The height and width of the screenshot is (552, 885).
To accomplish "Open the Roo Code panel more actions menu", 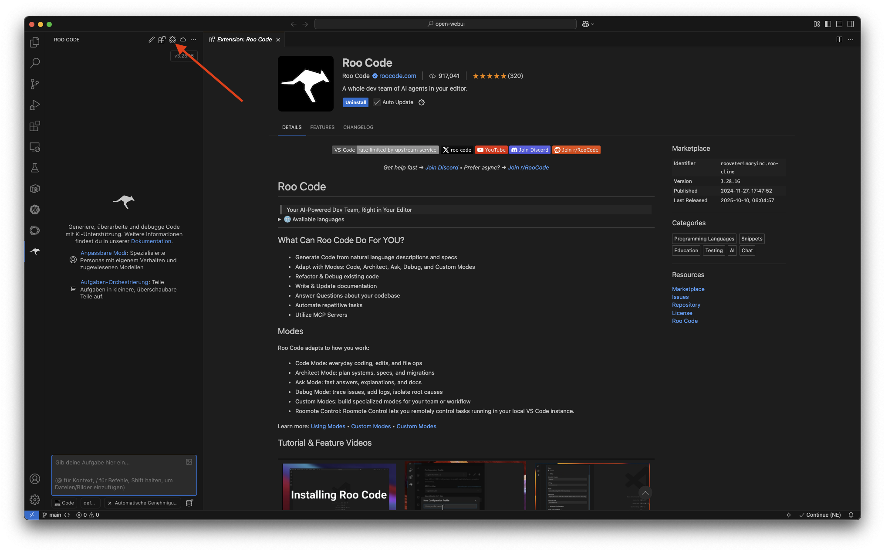I will pyautogui.click(x=193, y=40).
